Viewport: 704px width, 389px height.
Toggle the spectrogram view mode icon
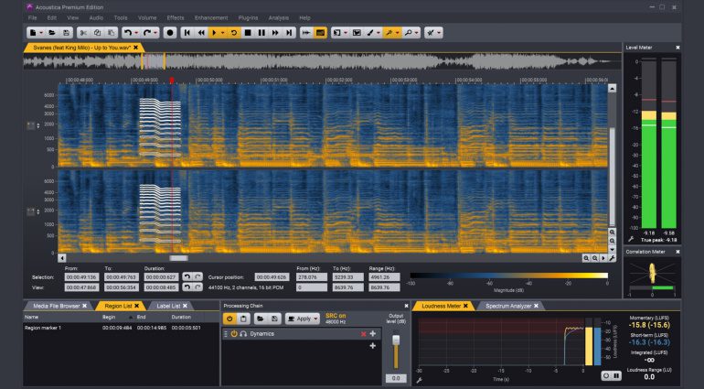320,33
